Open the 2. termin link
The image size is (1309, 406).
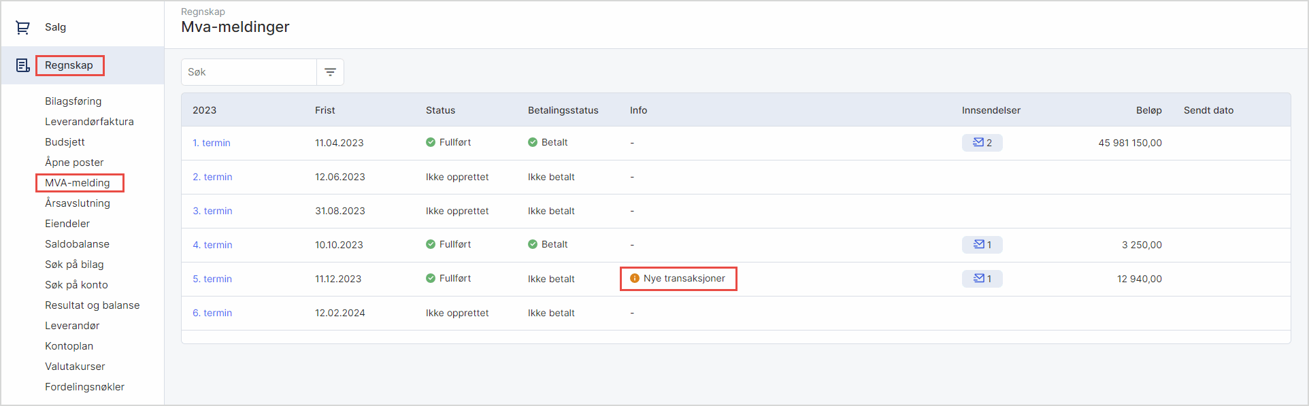tap(212, 177)
